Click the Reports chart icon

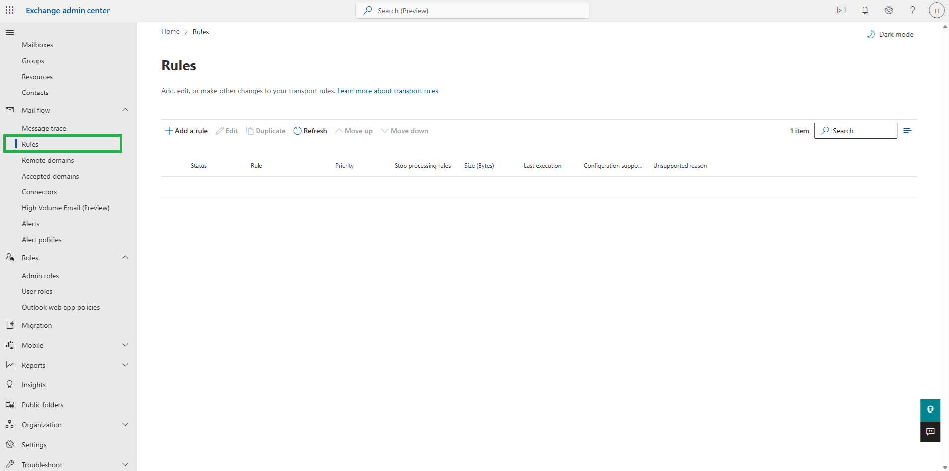[10, 365]
